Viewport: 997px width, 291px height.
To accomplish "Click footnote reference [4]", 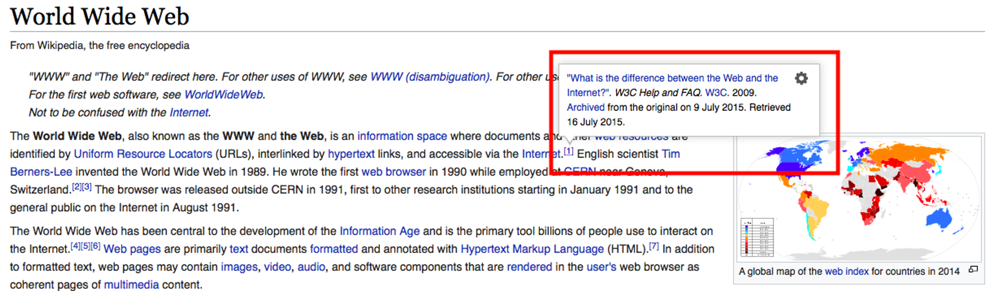I will 75,246.
